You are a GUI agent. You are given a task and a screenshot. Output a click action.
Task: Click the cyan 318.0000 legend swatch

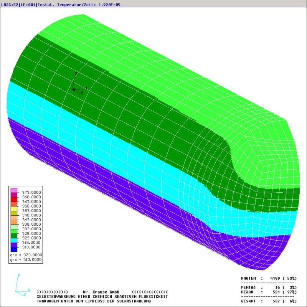(x=14, y=240)
